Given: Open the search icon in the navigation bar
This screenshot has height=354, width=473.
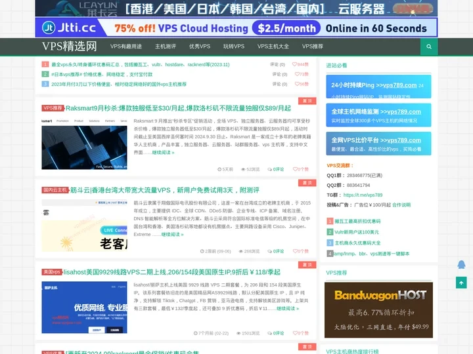Looking at the screenshot, I should 428,47.
